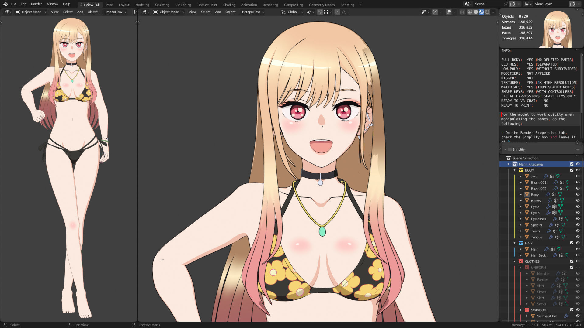
Task: Toggle visibility of CLOTHES collection
Action: pyautogui.click(x=578, y=261)
